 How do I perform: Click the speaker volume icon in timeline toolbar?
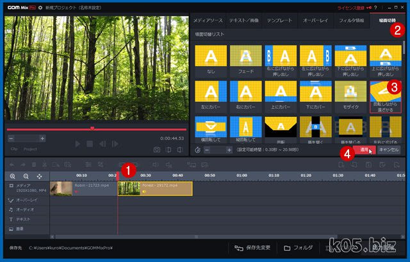tap(155, 165)
